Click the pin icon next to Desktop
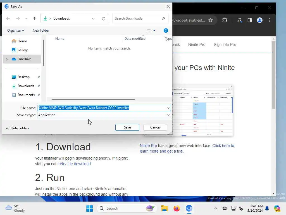 (39, 77)
